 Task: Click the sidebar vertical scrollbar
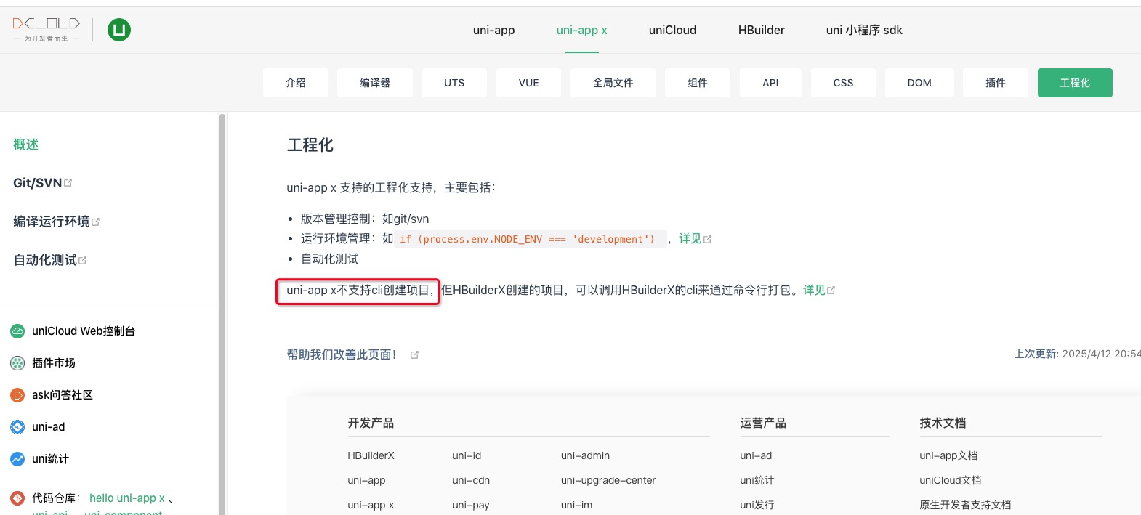[x=222, y=312]
